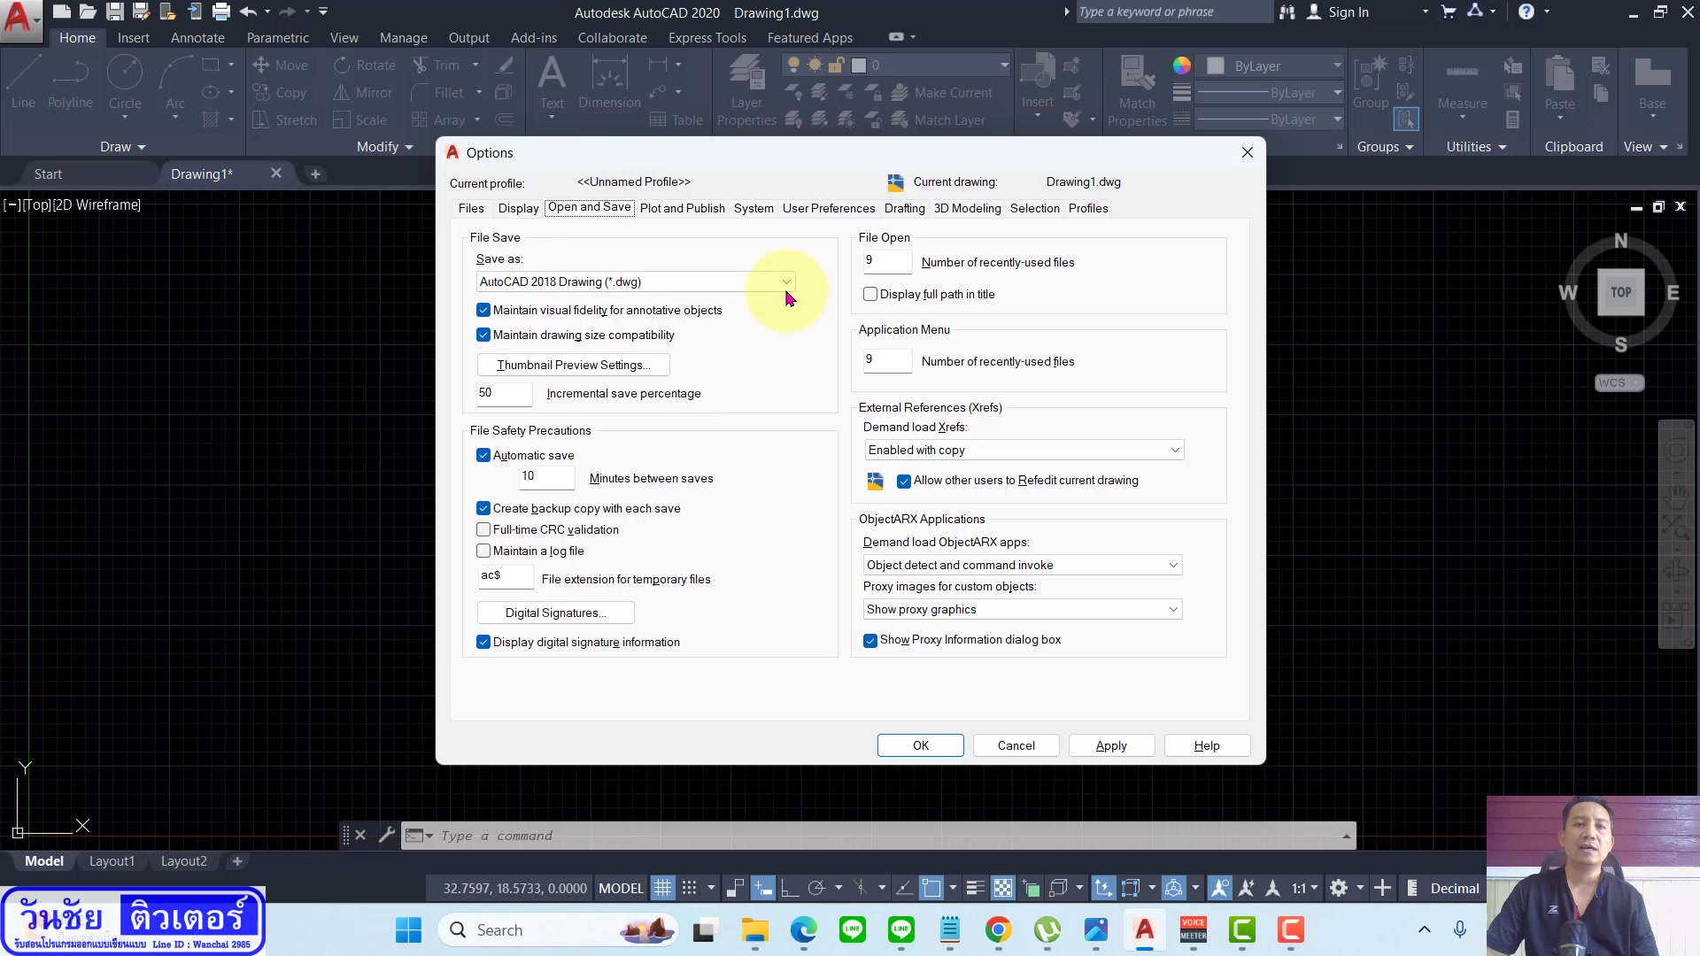This screenshot has height=956, width=1700.
Task: Click the Save icon in quick access toolbar
Action: 114,12
